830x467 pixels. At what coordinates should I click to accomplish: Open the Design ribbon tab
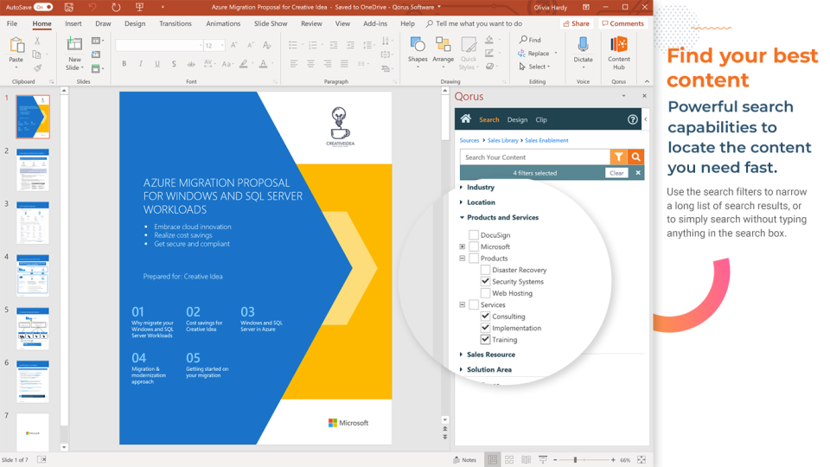135,23
